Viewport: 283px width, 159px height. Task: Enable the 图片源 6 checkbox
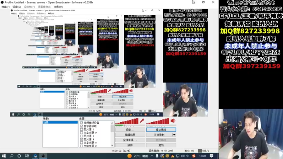[x=82, y=129]
